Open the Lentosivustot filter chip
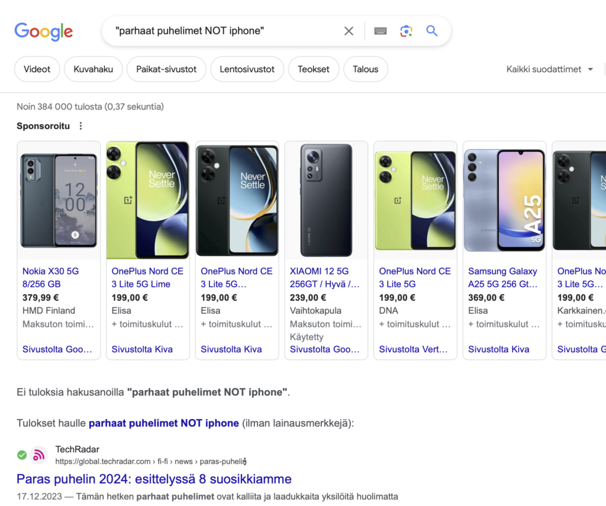Screen dimensions: 606x506 [247, 69]
